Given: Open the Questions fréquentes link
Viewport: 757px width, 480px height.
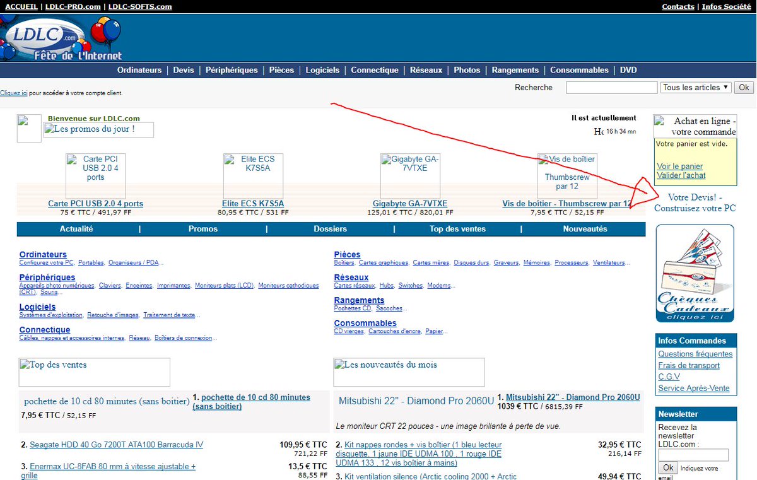Looking at the screenshot, I should coord(695,354).
